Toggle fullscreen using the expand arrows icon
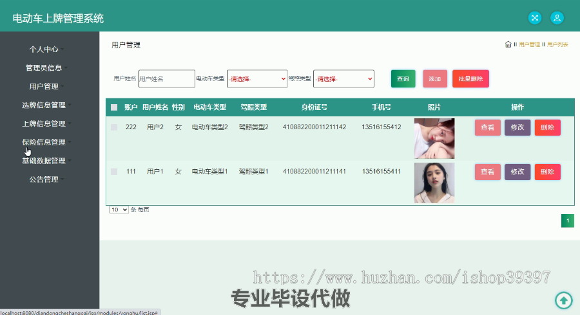 coord(534,18)
